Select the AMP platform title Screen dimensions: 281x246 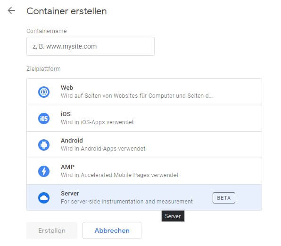point(67,167)
